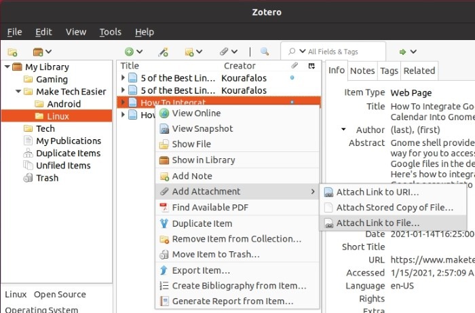Click the green Locate arrow icon
This screenshot has width=475, height=313.
[x=402, y=52]
